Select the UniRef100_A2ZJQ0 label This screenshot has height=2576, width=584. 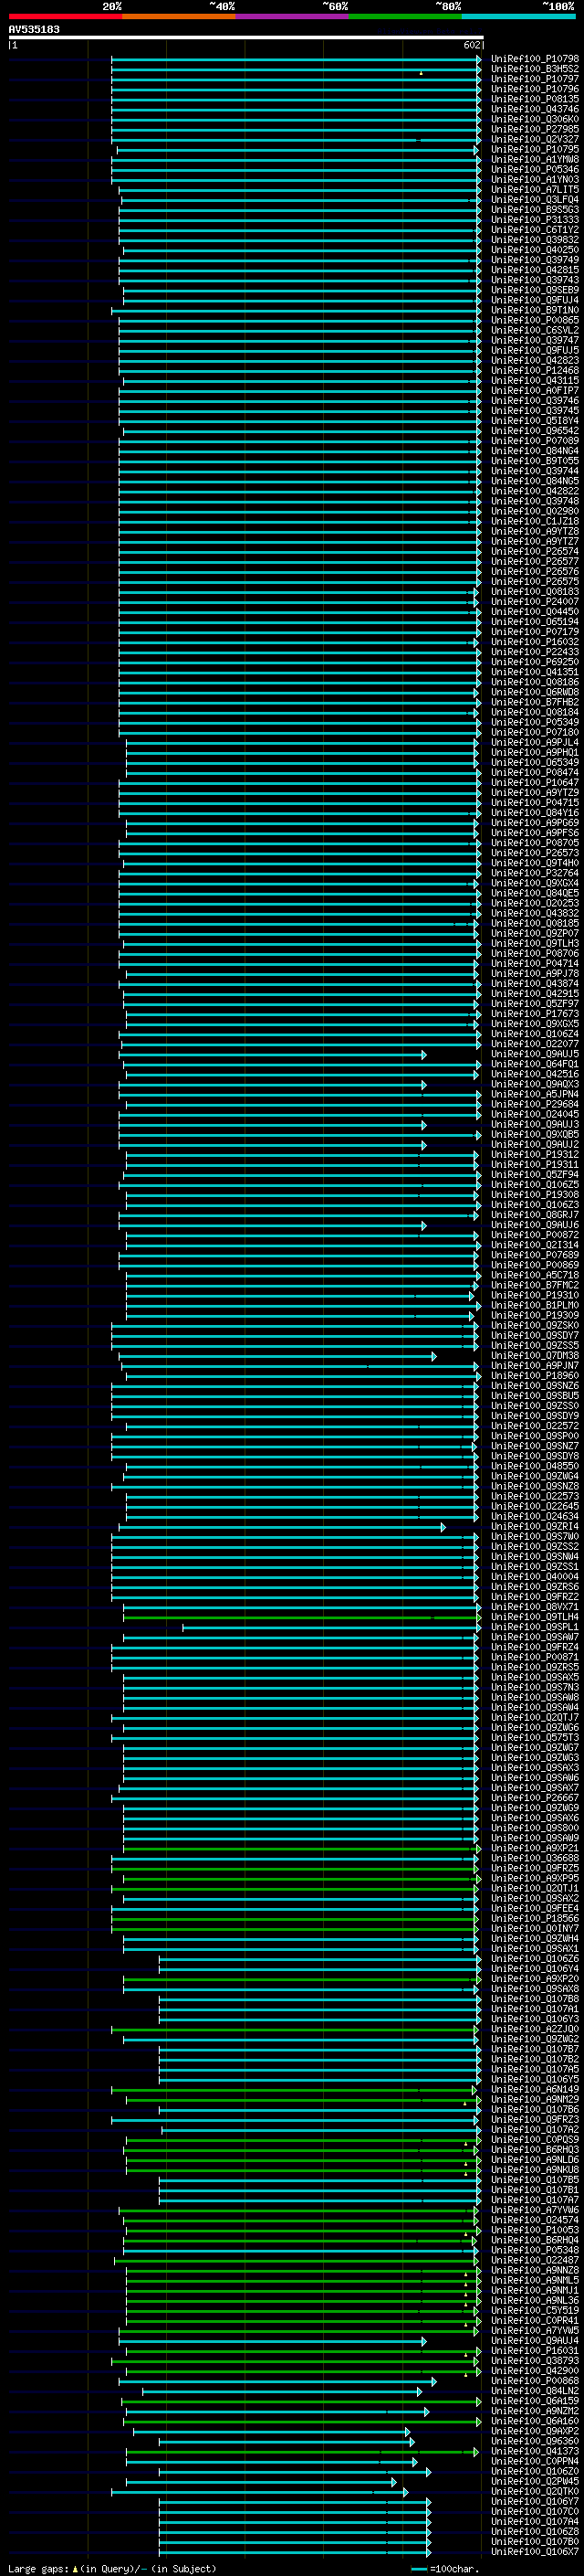coord(535,2029)
